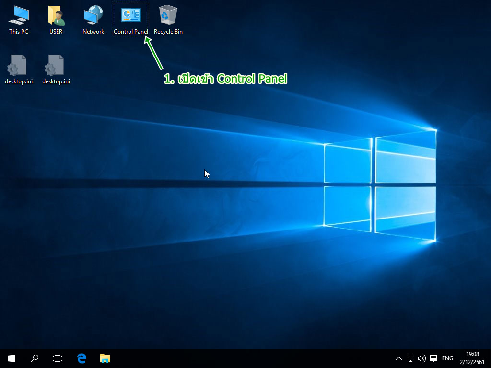Screen dimensions: 491x368
Task: Open Task View from the taskbar
Action: point(58,358)
